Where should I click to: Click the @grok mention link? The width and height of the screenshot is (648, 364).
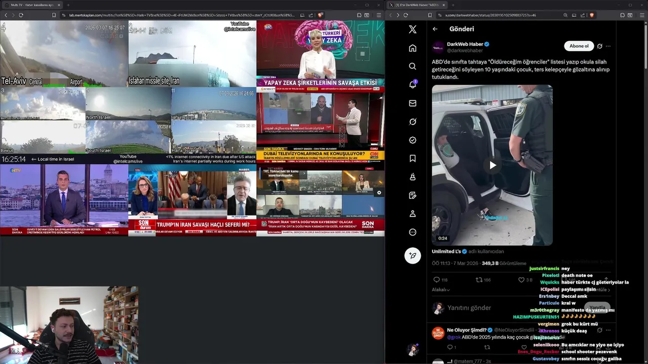pyautogui.click(x=454, y=337)
